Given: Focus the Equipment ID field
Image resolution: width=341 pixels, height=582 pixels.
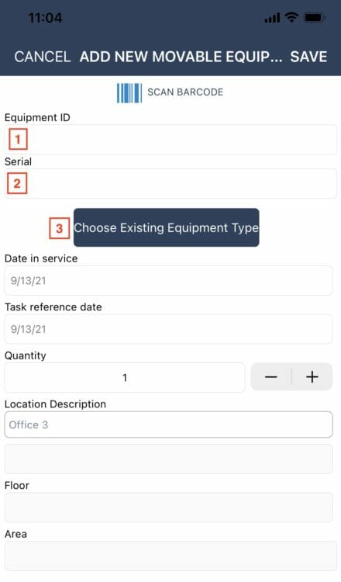Looking at the screenshot, I should click(170, 140).
